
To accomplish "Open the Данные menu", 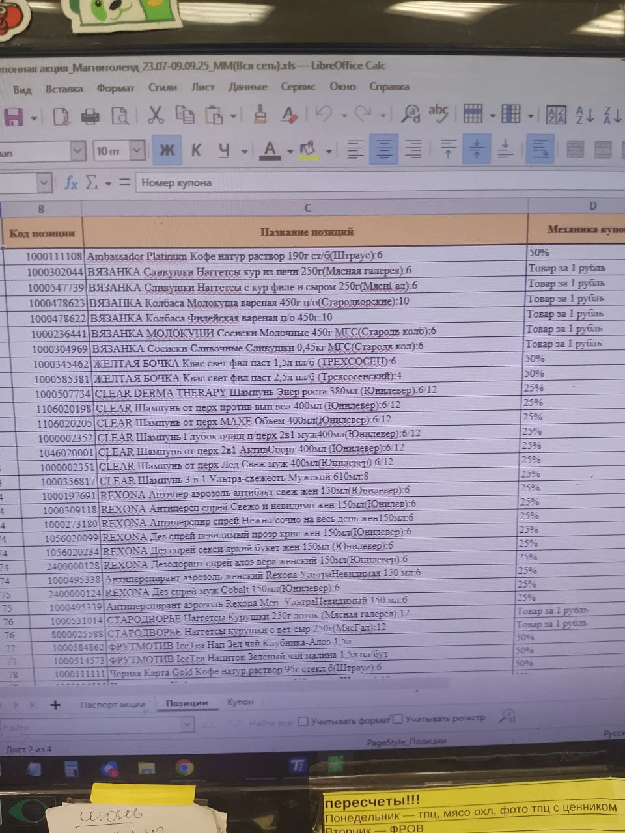I will coord(247,87).
